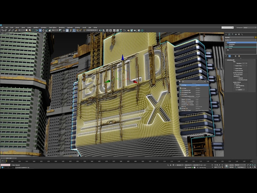Open the Rendering menu

pyautogui.click(x=61, y=27)
